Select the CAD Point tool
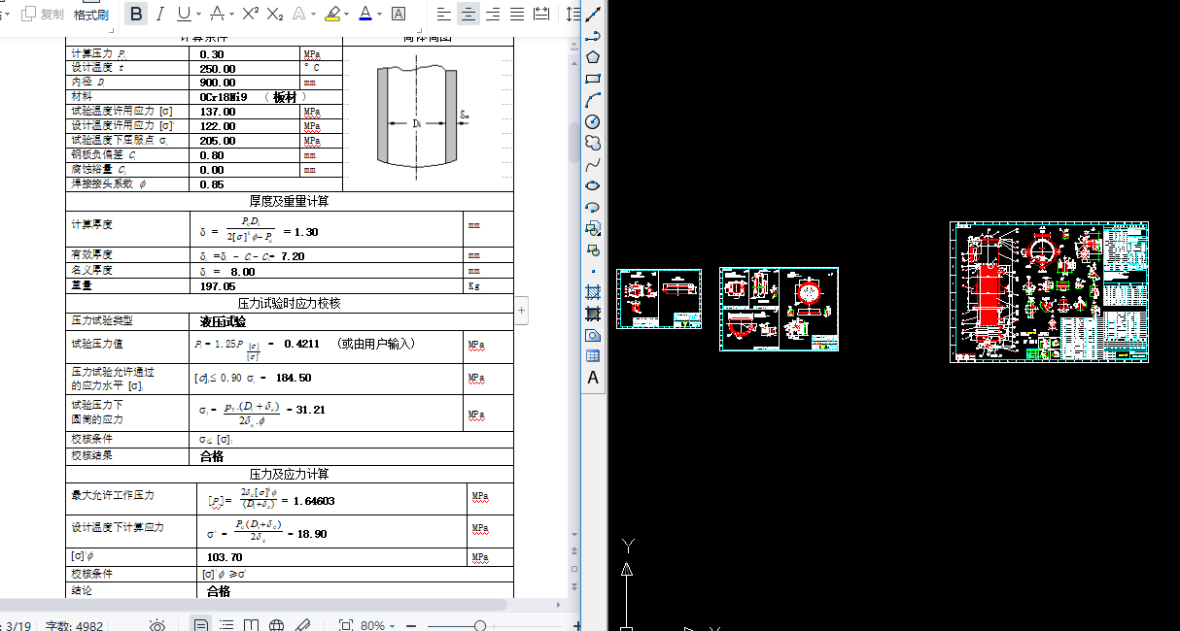 point(593,271)
